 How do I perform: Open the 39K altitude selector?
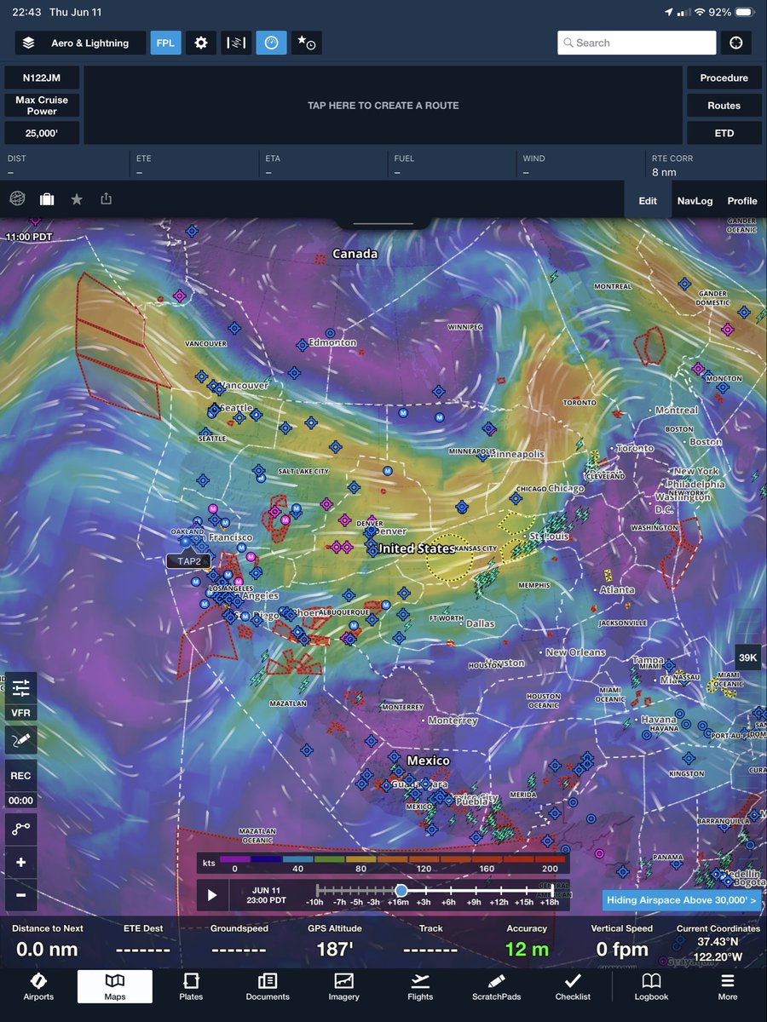(x=748, y=657)
